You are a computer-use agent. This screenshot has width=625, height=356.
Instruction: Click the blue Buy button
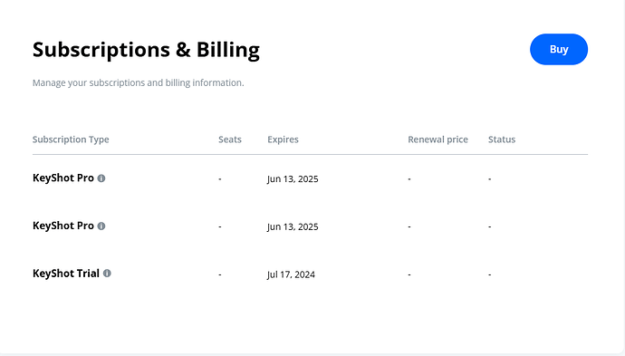pyautogui.click(x=559, y=50)
